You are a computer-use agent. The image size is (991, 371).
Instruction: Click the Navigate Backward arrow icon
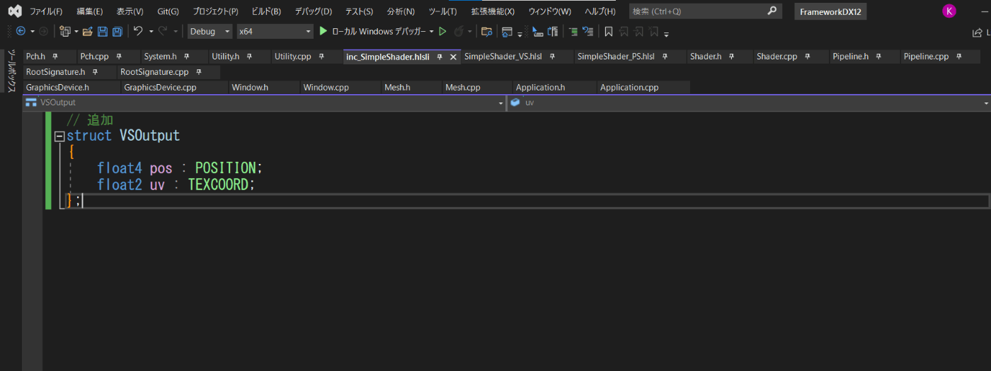20,31
